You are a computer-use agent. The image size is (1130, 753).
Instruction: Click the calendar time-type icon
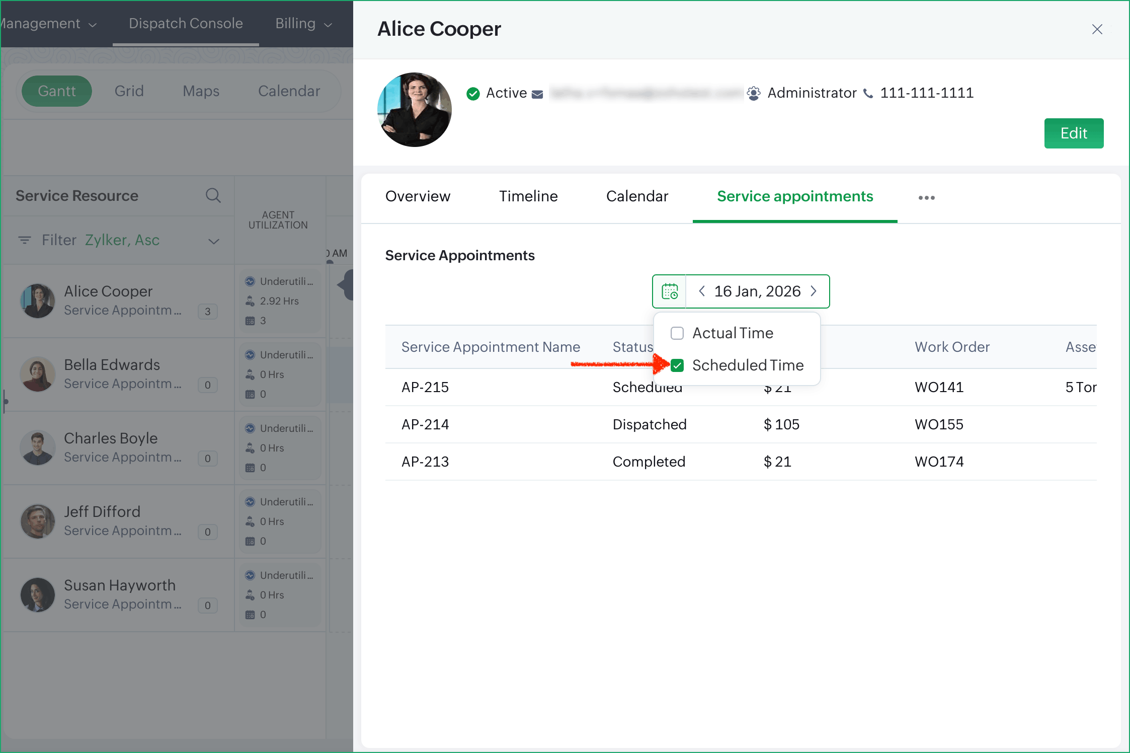(x=670, y=291)
